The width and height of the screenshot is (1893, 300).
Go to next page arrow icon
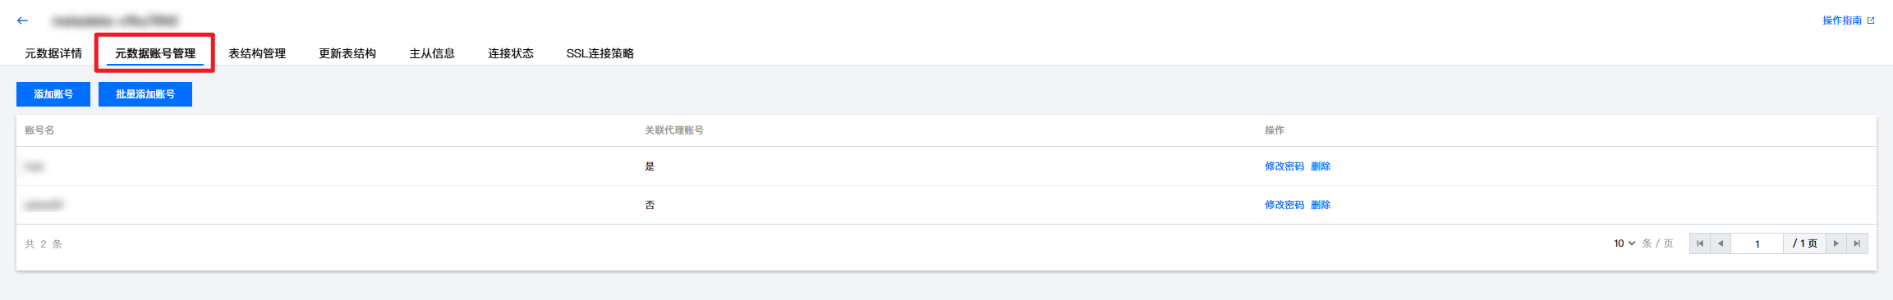click(x=1836, y=243)
